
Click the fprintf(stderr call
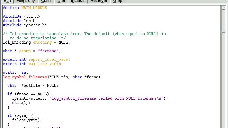(29, 98)
